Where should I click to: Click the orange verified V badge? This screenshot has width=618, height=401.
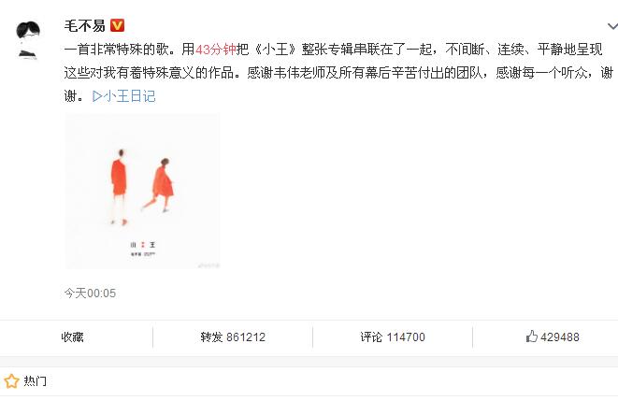117,25
